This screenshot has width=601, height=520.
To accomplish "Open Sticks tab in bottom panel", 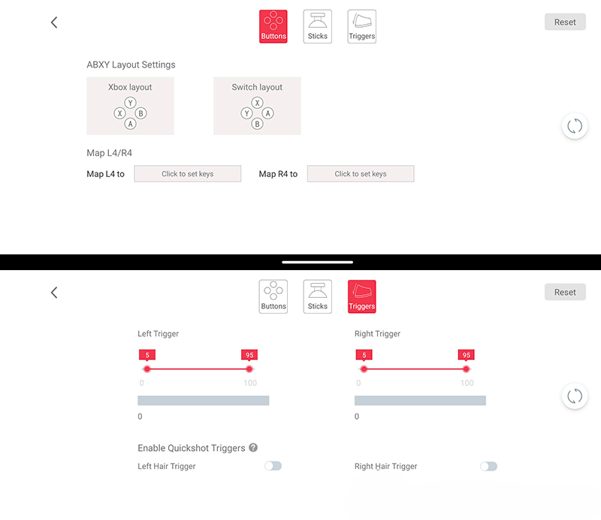I will pyautogui.click(x=317, y=296).
